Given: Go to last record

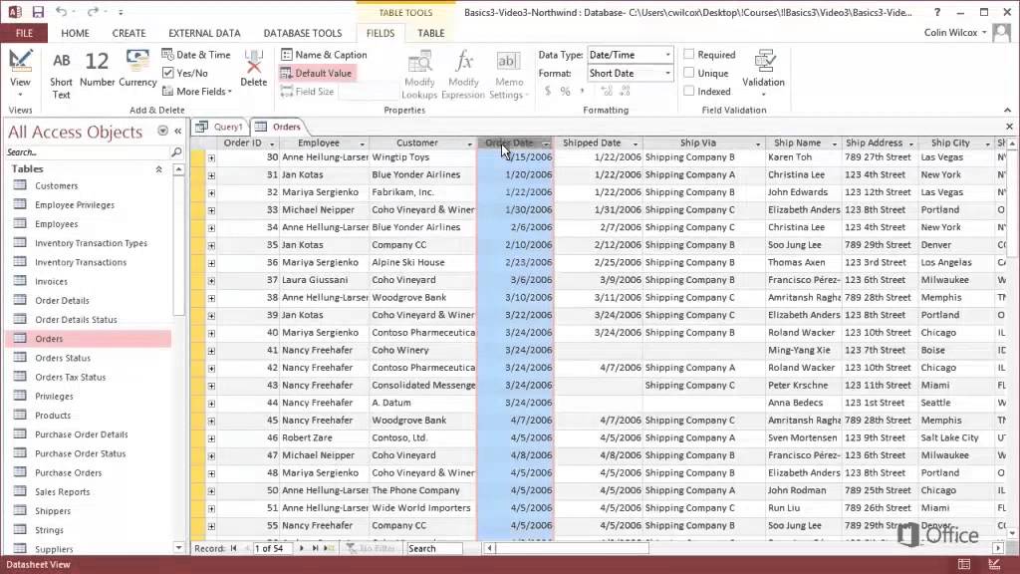Looking at the screenshot, I should 315,549.
